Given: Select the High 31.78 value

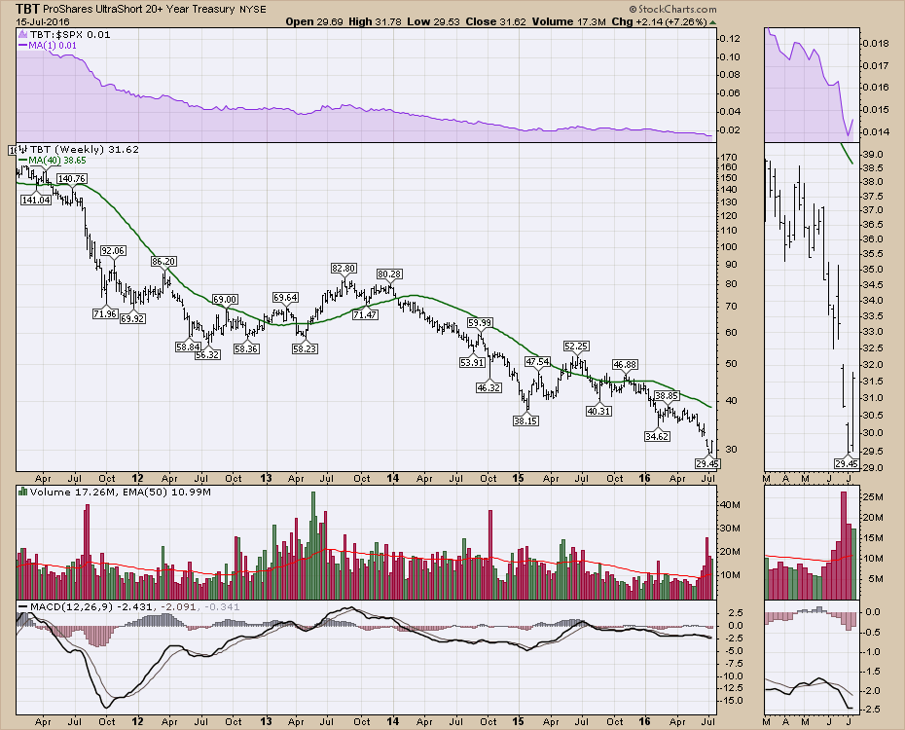Looking at the screenshot, I should (376, 22).
